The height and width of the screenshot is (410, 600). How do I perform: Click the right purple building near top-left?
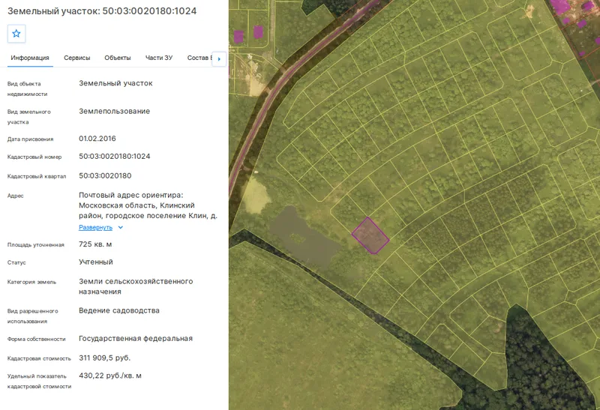pos(258,32)
